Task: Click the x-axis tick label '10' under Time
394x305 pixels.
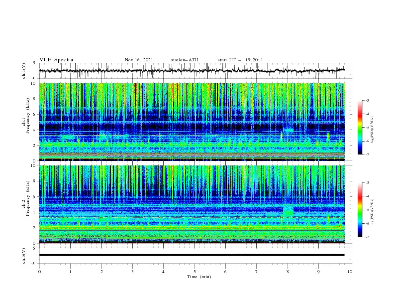Action: tap(350, 272)
